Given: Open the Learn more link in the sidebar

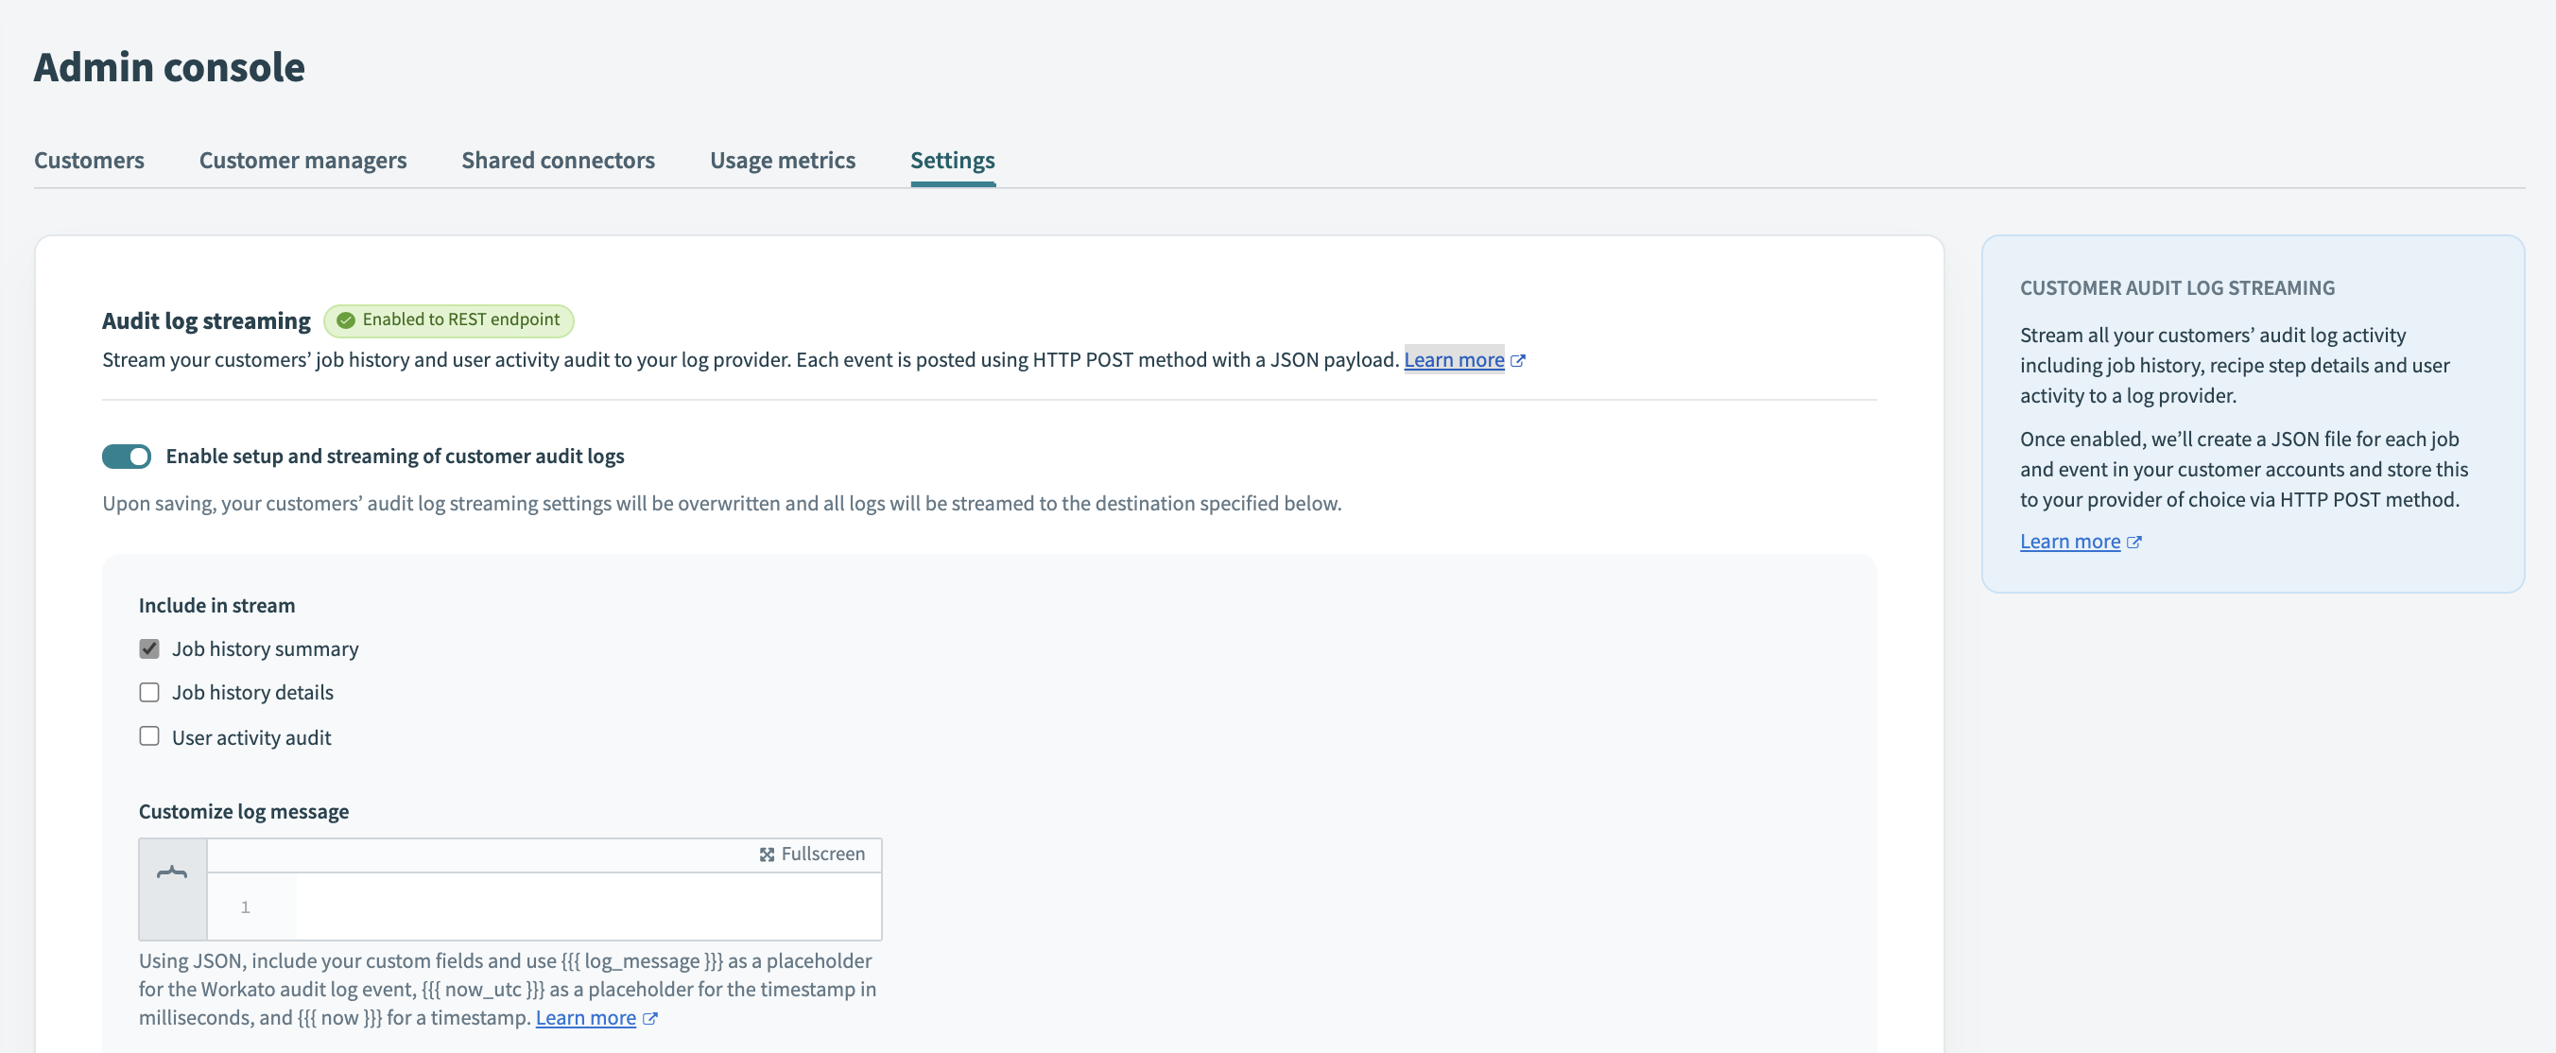Looking at the screenshot, I should tap(2070, 541).
